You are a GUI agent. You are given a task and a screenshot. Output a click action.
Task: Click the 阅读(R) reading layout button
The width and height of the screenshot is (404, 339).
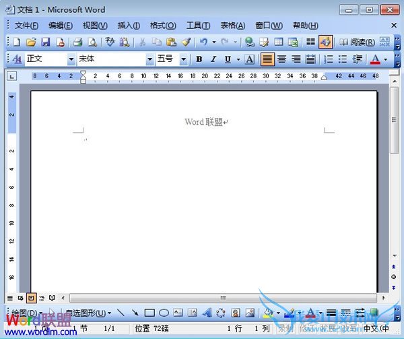click(357, 42)
